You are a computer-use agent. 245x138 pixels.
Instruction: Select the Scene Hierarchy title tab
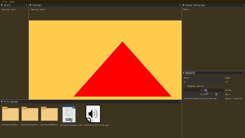[x=195, y=5]
